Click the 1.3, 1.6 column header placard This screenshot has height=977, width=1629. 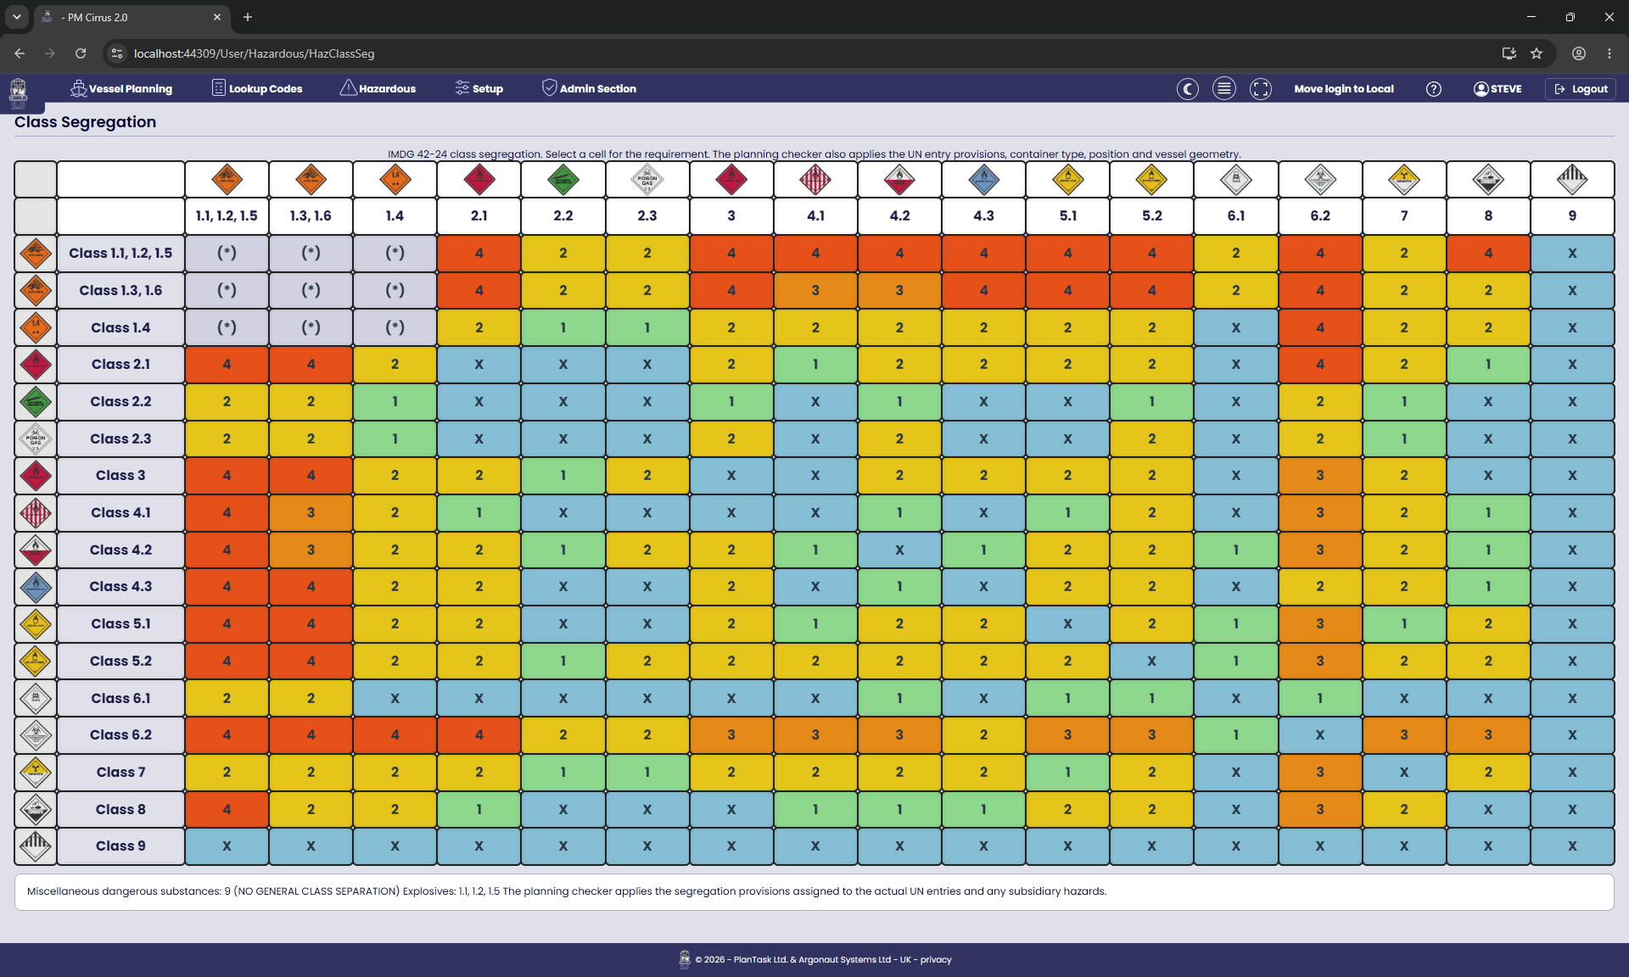point(311,179)
